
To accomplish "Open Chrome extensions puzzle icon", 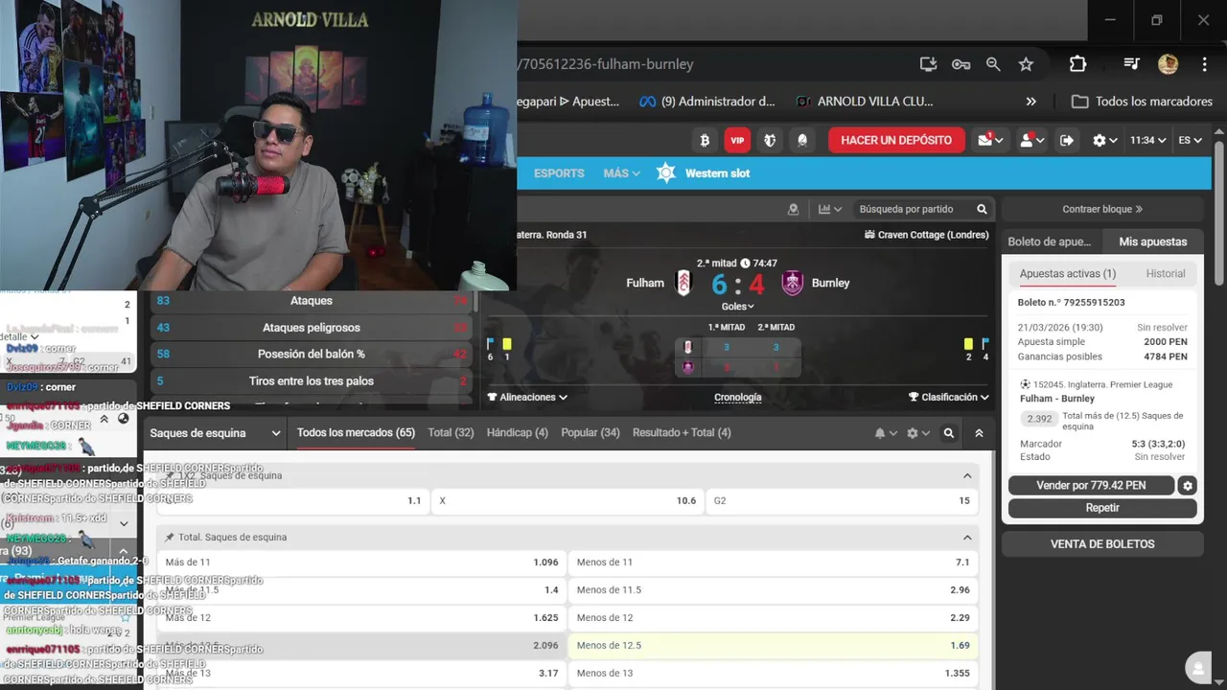I will [1077, 64].
